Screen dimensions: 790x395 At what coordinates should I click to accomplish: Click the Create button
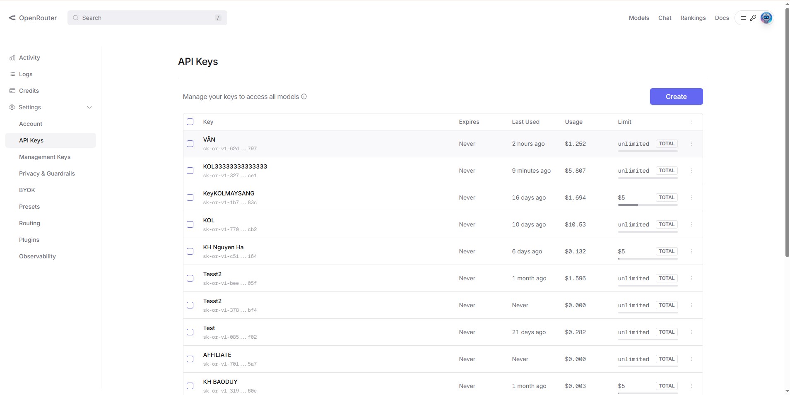676,96
